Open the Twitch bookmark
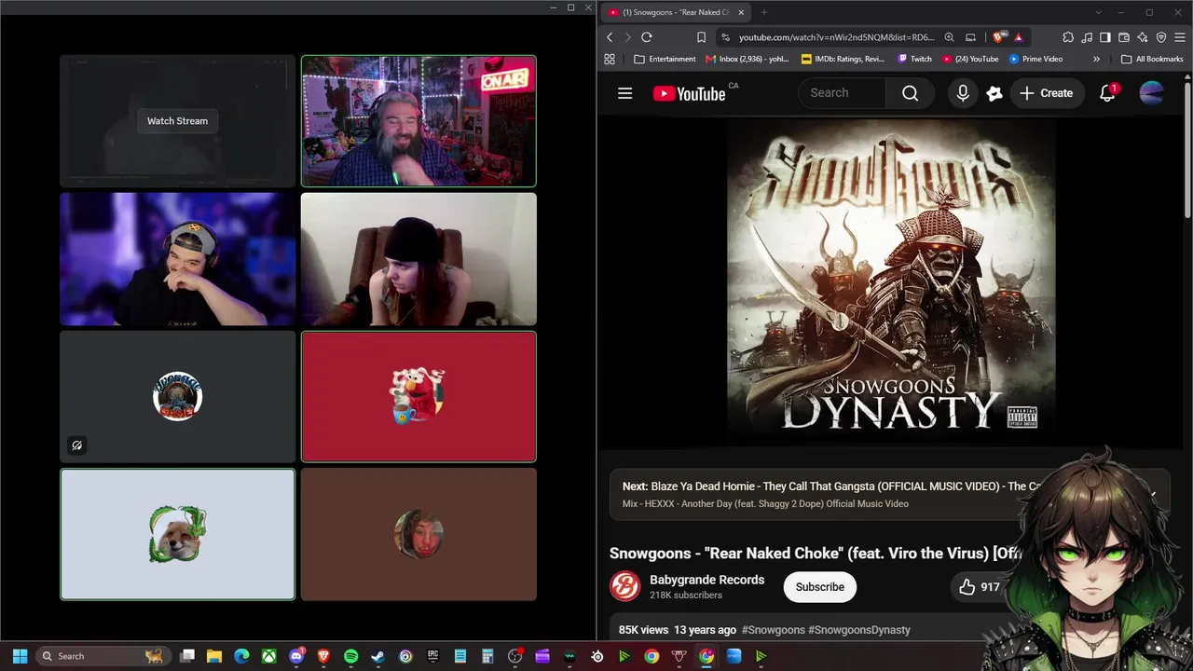Screen dimensions: 1193x671 (x=914, y=59)
